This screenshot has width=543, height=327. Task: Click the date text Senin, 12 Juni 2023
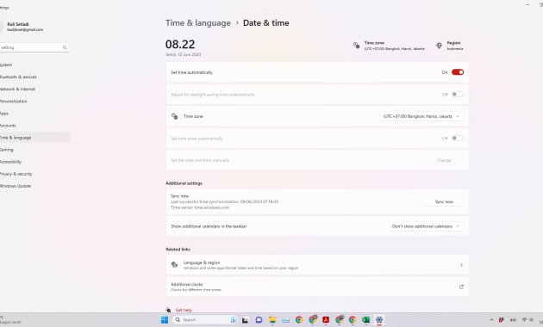(x=184, y=54)
